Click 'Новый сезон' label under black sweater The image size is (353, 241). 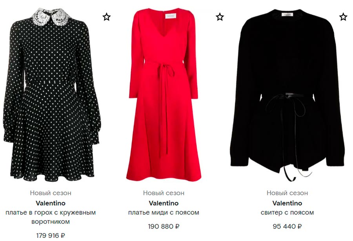[x=287, y=193]
